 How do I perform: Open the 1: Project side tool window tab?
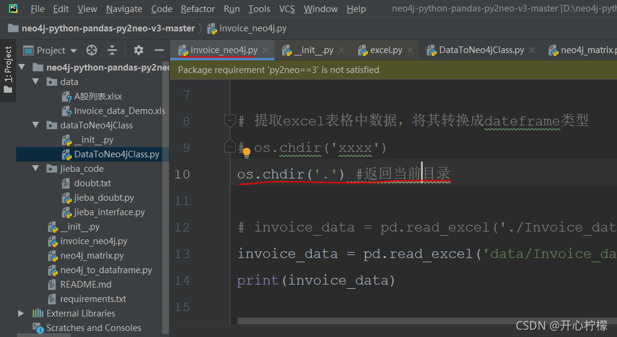pyautogui.click(x=8, y=70)
